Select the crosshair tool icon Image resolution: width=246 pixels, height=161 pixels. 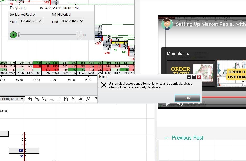[x=59, y=99]
